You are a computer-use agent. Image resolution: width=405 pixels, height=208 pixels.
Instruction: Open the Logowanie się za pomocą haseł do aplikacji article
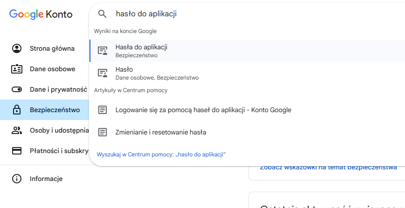point(247,110)
